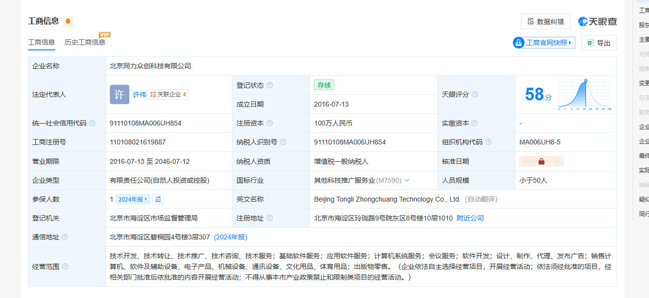Click the help icon next to 经营范围
This screenshot has height=298, width=649.
[65, 267]
